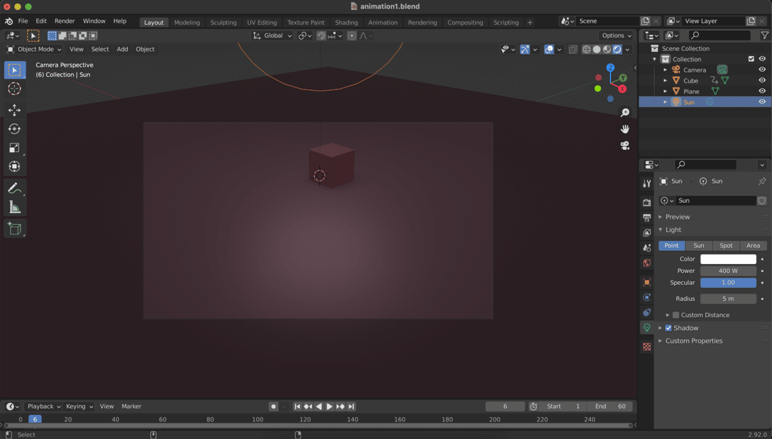The image size is (772, 439).
Task: Activate the Rotate tool
Action: point(14,129)
